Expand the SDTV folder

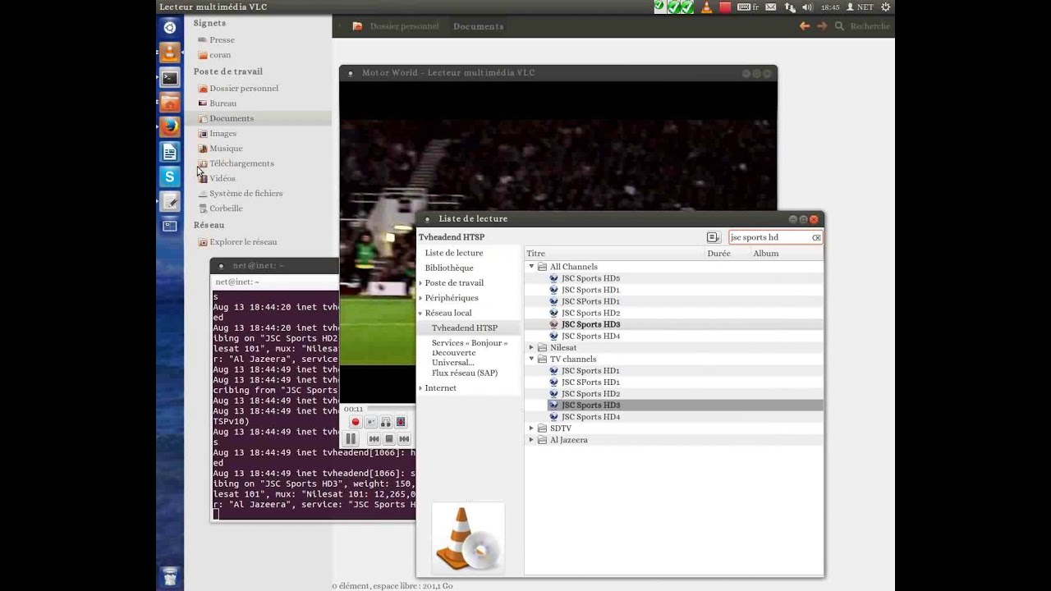(x=531, y=428)
